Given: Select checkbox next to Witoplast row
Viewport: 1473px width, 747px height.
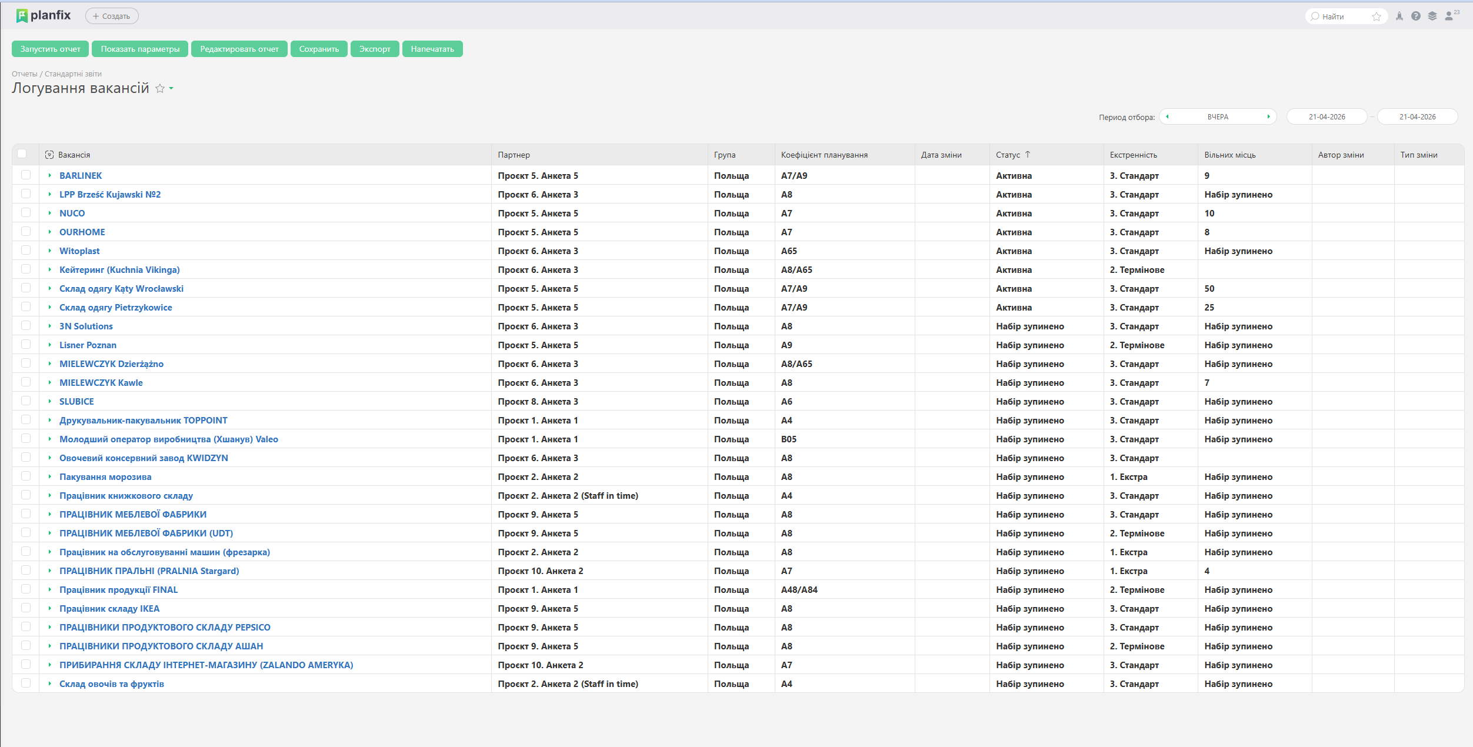Looking at the screenshot, I should pyautogui.click(x=26, y=251).
